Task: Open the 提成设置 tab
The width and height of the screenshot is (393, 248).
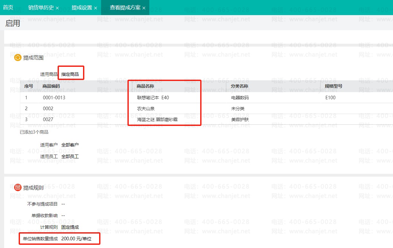Action: tap(82, 7)
